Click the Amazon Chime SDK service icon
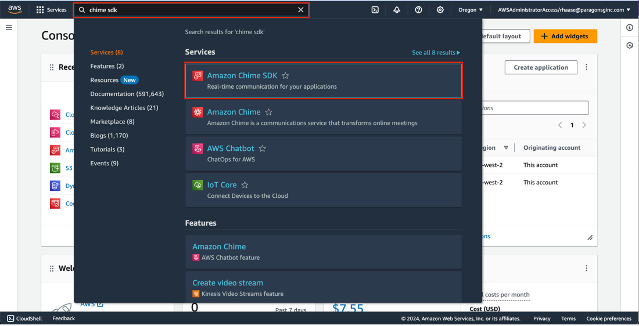 click(x=198, y=76)
